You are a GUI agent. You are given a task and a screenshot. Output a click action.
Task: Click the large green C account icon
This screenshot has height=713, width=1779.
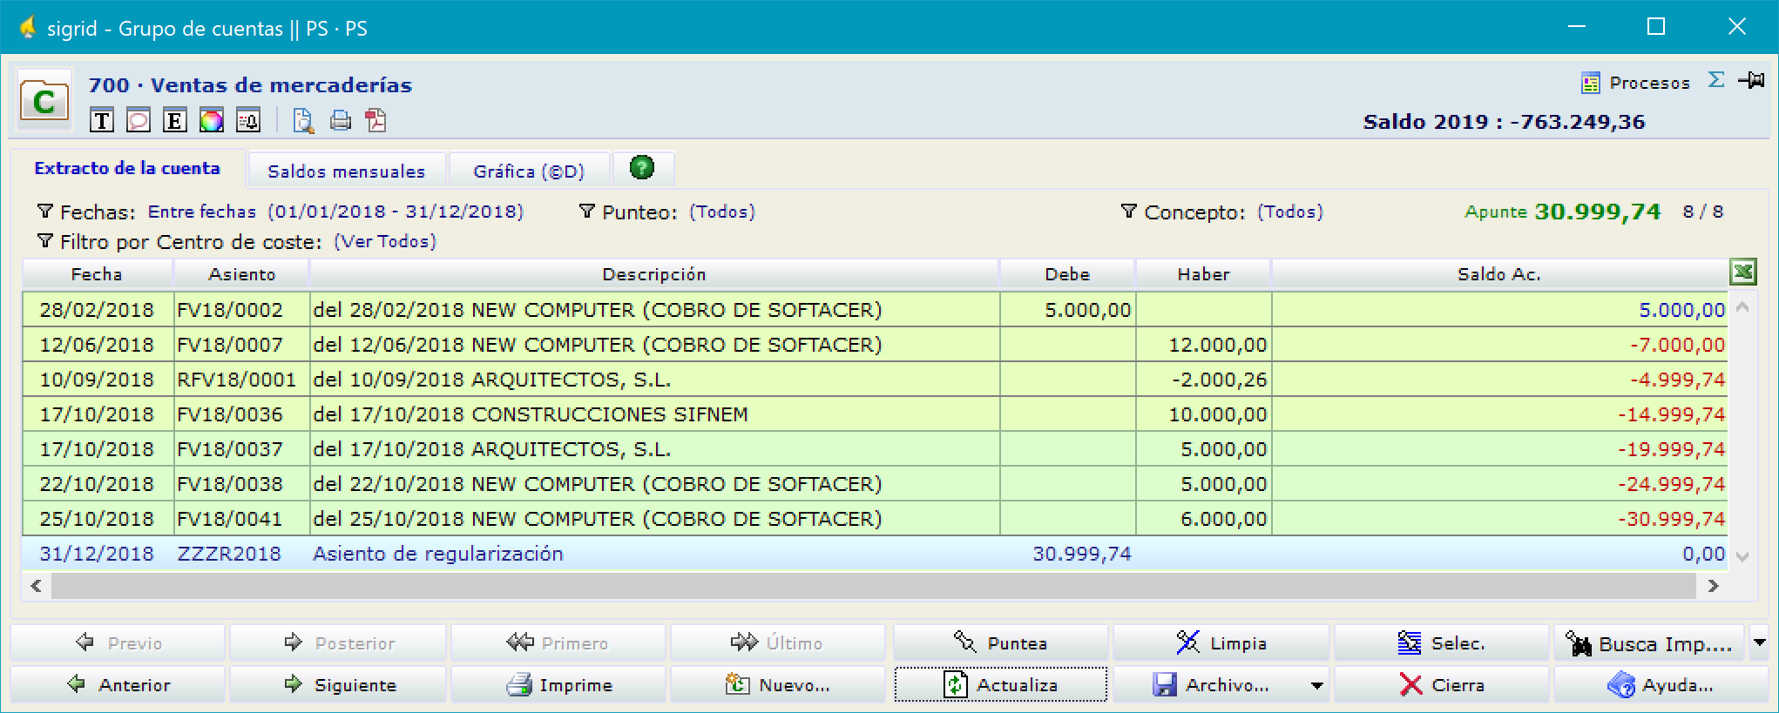pos(44,100)
